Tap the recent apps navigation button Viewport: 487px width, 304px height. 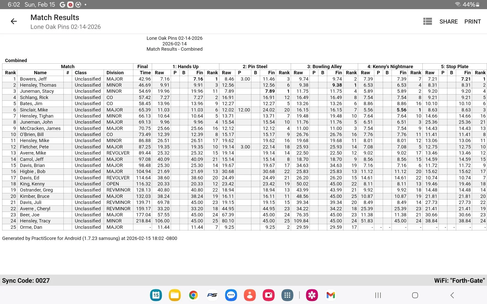[378, 295]
